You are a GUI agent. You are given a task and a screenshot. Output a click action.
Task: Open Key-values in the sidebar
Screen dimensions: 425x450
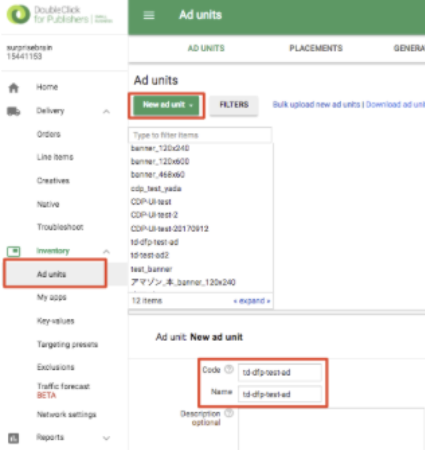pyautogui.click(x=55, y=321)
